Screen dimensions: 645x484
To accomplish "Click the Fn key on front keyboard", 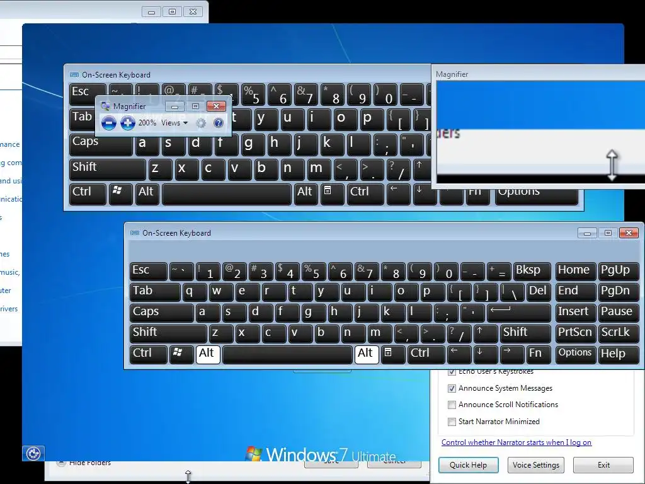I will [x=539, y=354].
